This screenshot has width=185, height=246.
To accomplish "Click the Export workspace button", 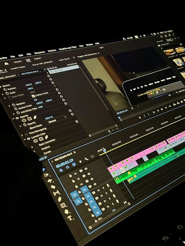I will point(37,58).
